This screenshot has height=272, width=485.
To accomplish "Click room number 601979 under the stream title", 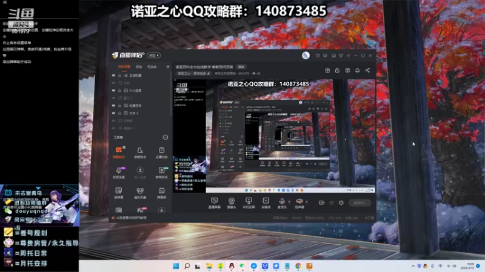I will pyautogui.click(x=244, y=73).
